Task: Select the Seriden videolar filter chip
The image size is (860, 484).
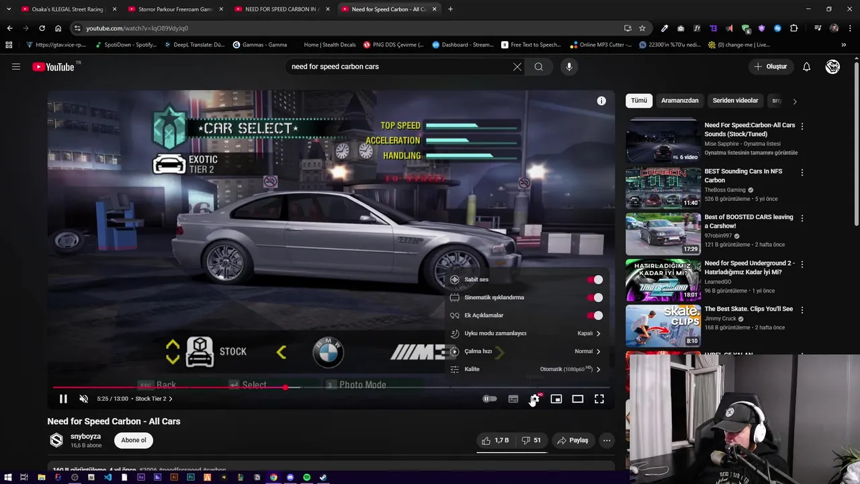Action: (x=736, y=101)
